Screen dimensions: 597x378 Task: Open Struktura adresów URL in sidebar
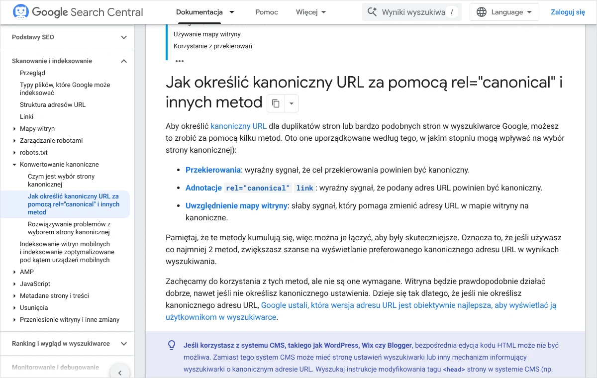pyautogui.click(x=53, y=105)
